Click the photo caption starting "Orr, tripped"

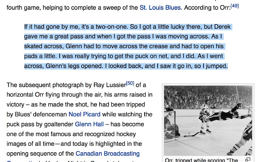click(201, 160)
